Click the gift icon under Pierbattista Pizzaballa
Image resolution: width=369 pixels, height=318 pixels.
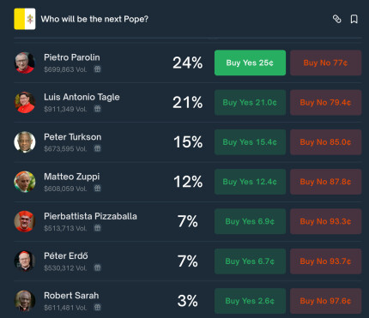[x=97, y=228]
